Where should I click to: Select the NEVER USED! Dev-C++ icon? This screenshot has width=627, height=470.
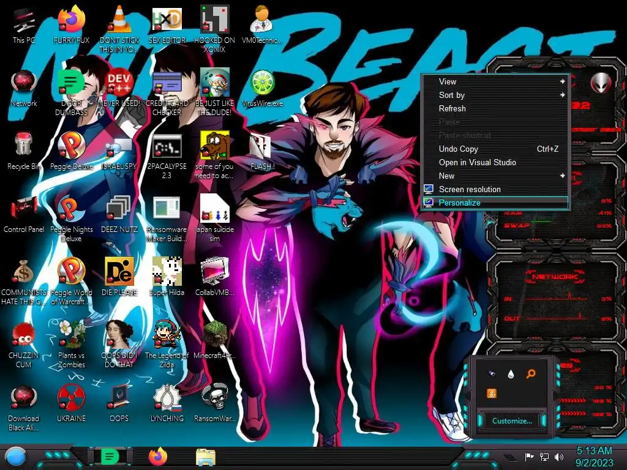[119, 89]
